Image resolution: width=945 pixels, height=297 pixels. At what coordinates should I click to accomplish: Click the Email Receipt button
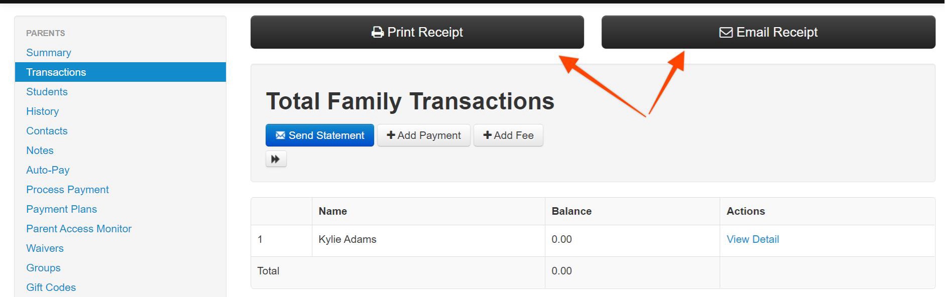768,32
